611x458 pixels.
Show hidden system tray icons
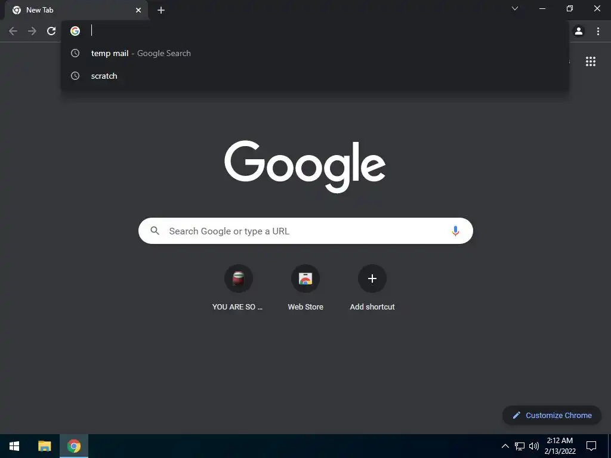505,446
